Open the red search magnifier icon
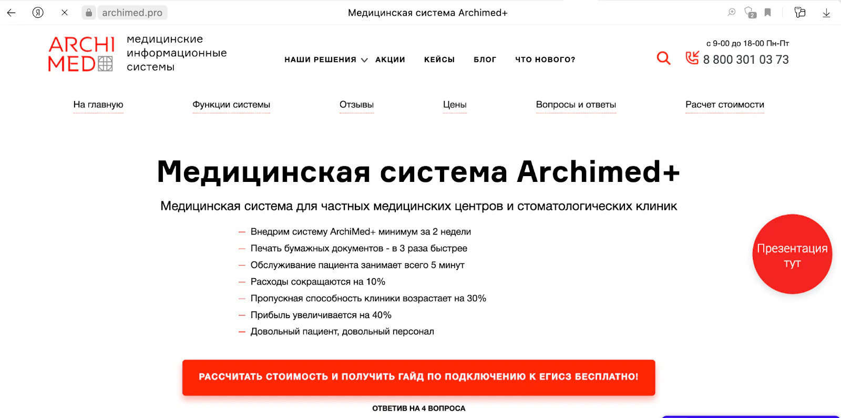The image size is (841, 418). coord(663,58)
